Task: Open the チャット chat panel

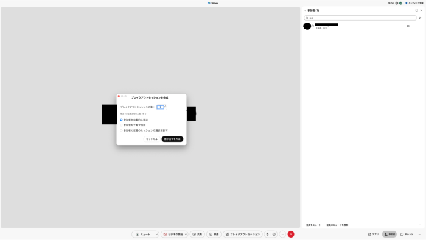Action: pos(407,234)
